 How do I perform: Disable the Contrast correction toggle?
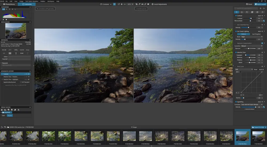[x=236, y=16]
